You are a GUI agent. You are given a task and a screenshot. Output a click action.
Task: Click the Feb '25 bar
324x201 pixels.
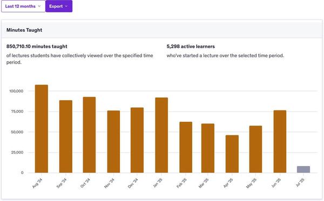point(186,147)
